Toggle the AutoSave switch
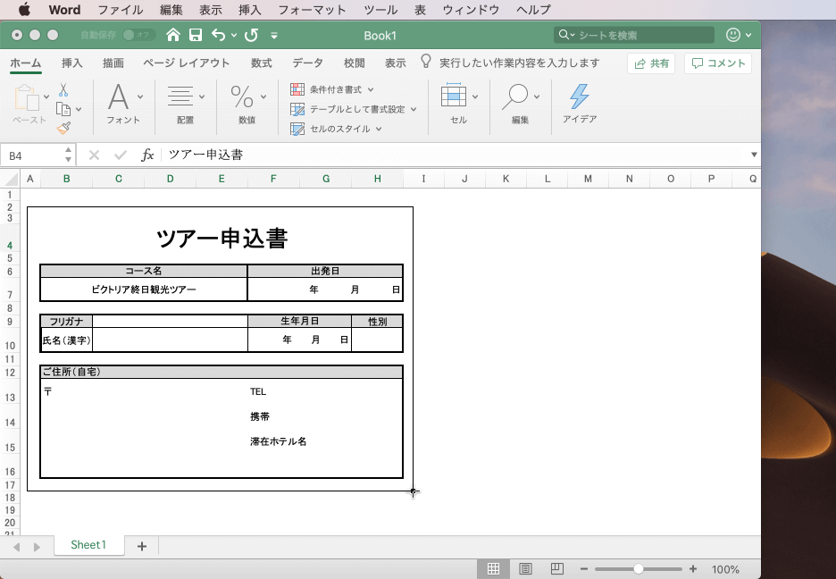This screenshot has width=836, height=579. point(138,35)
